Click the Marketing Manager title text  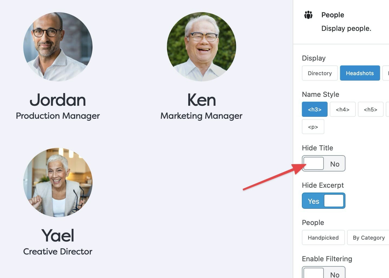click(202, 116)
